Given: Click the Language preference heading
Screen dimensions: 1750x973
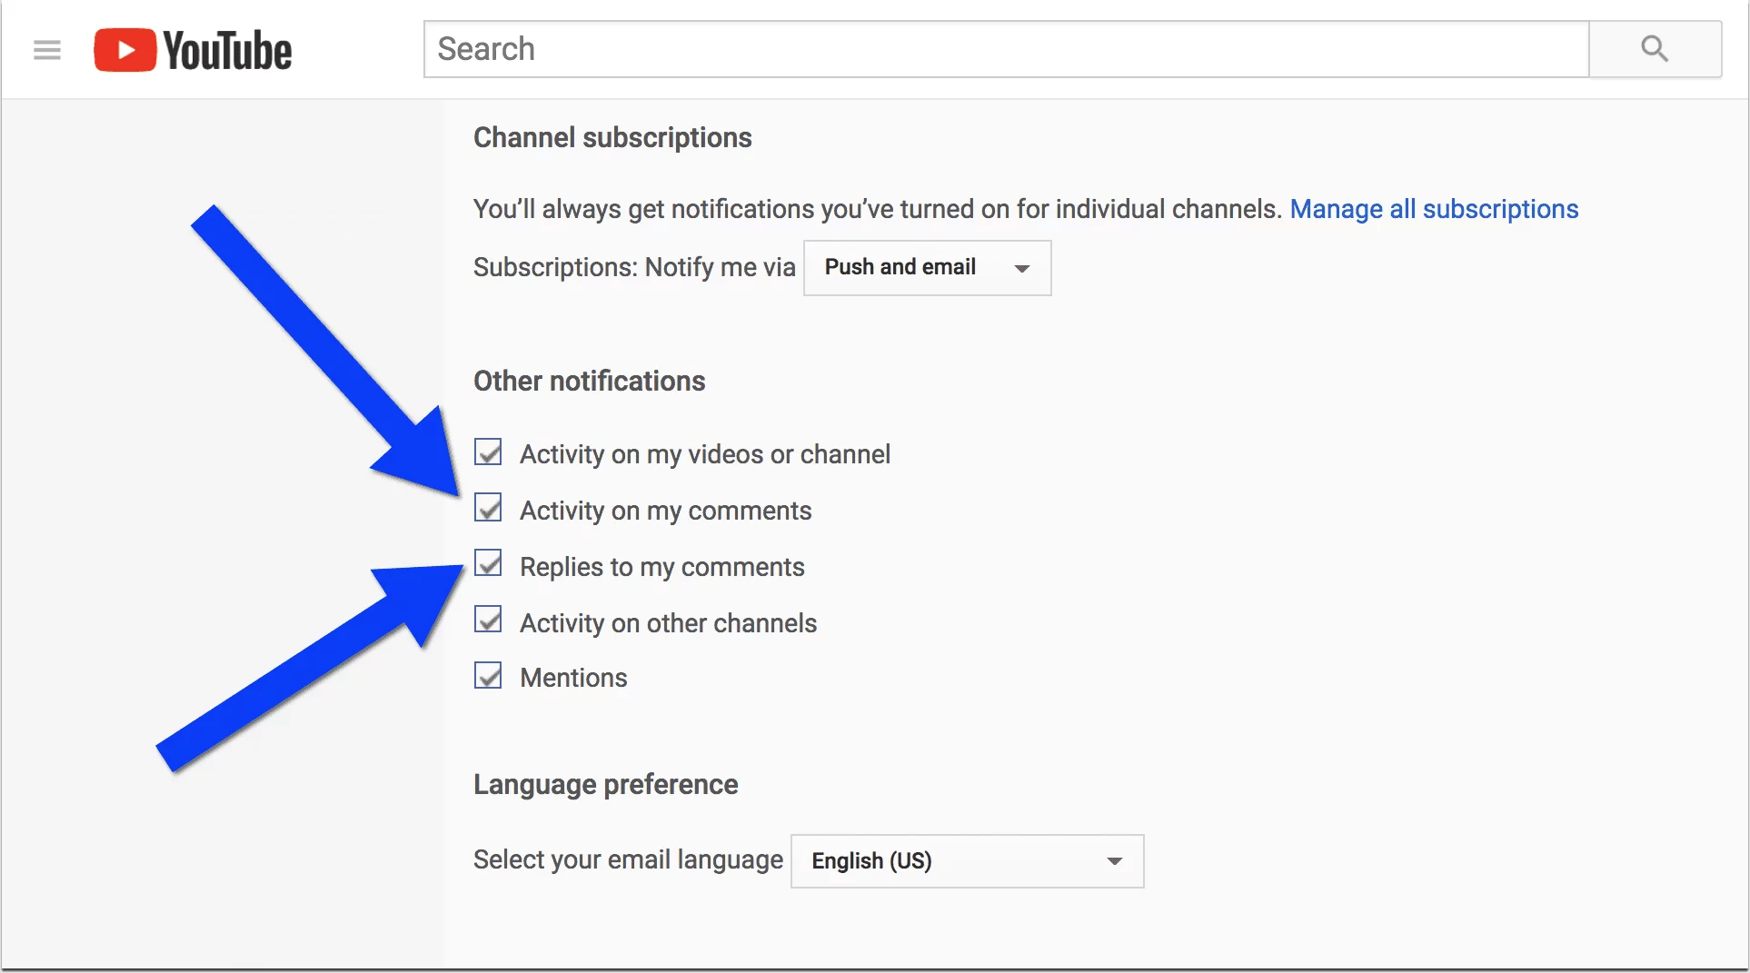Looking at the screenshot, I should pyautogui.click(x=605, y=784).
